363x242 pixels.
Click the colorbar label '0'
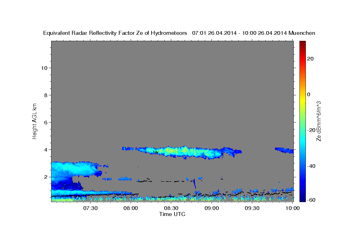[309, 94]
